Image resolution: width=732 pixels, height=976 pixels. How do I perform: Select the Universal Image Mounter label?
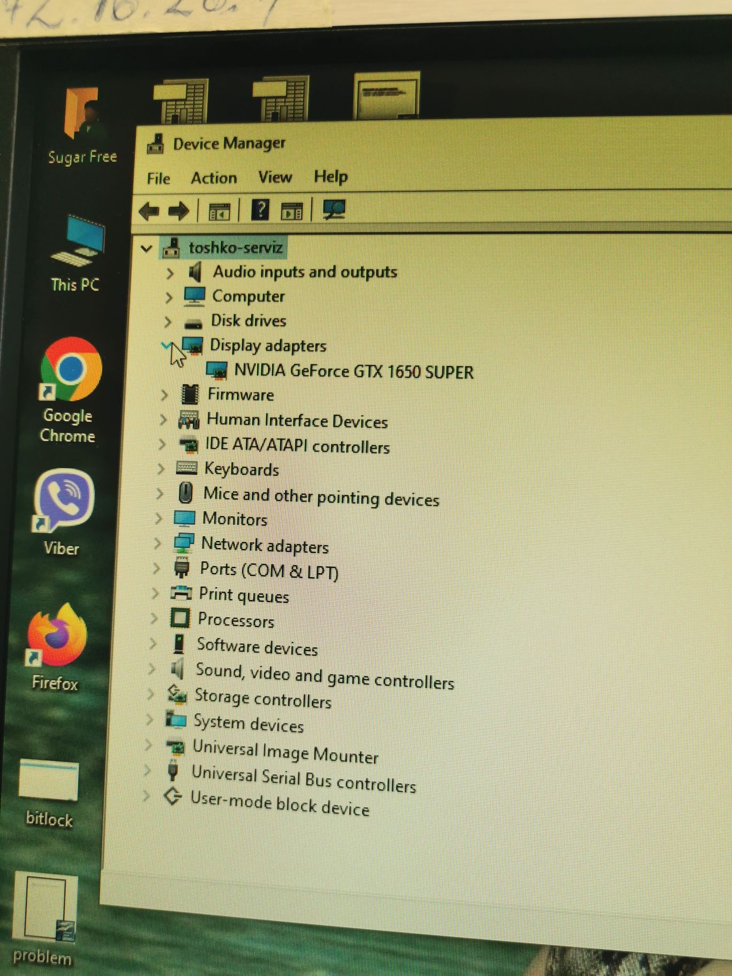click(x=285, y=751)
